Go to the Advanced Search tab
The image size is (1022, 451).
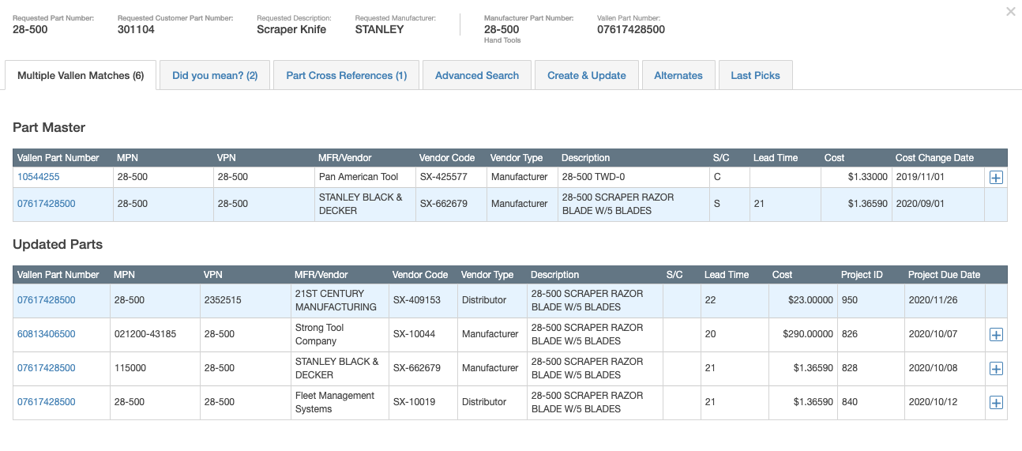point(476,76)
